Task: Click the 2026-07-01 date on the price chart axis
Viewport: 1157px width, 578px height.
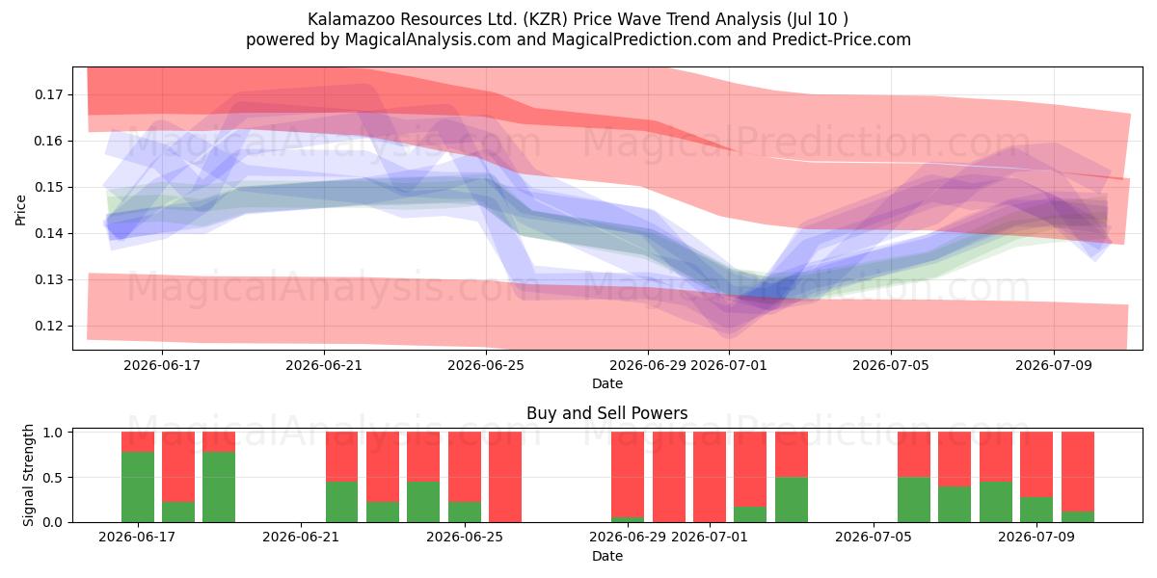Action: [729, 365]
